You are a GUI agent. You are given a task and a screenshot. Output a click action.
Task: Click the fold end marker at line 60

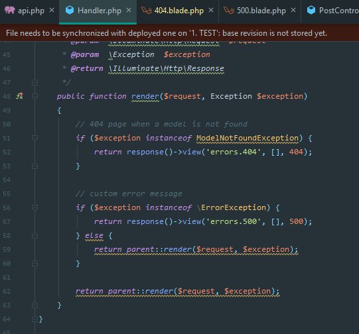pyautogui.click(x=35, y=263)
